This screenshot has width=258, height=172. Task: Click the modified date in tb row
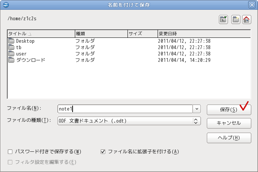click(x=184, y=47)
